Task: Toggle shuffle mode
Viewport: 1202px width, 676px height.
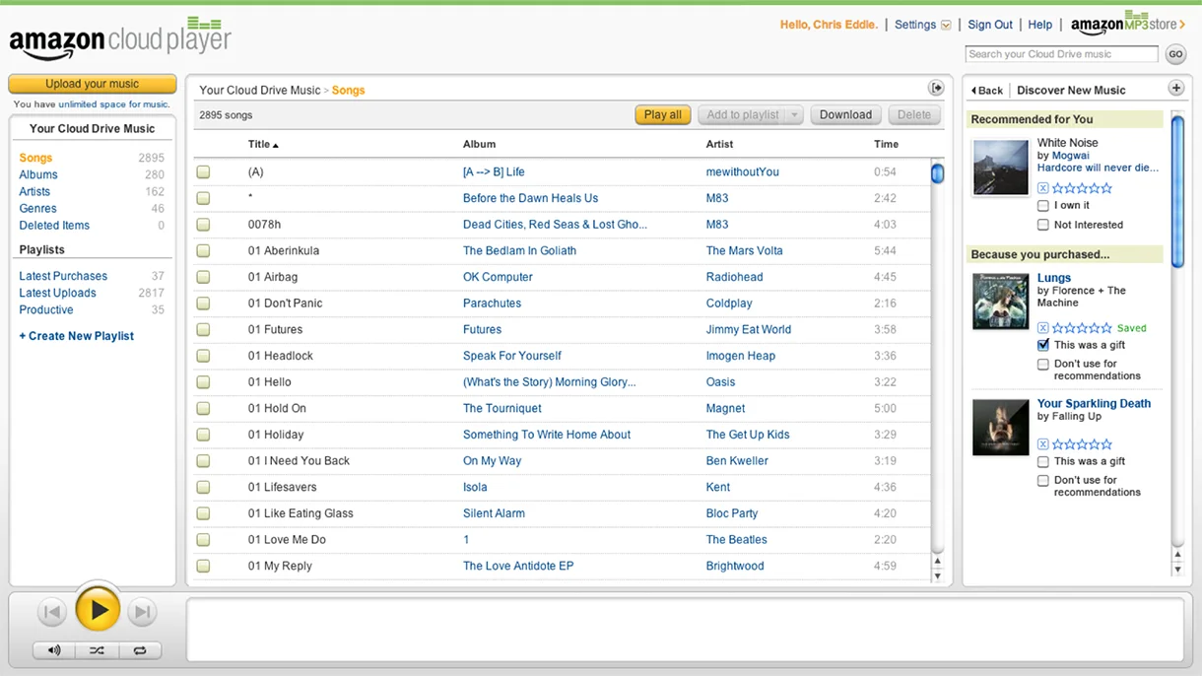Action: click(97, 650)
